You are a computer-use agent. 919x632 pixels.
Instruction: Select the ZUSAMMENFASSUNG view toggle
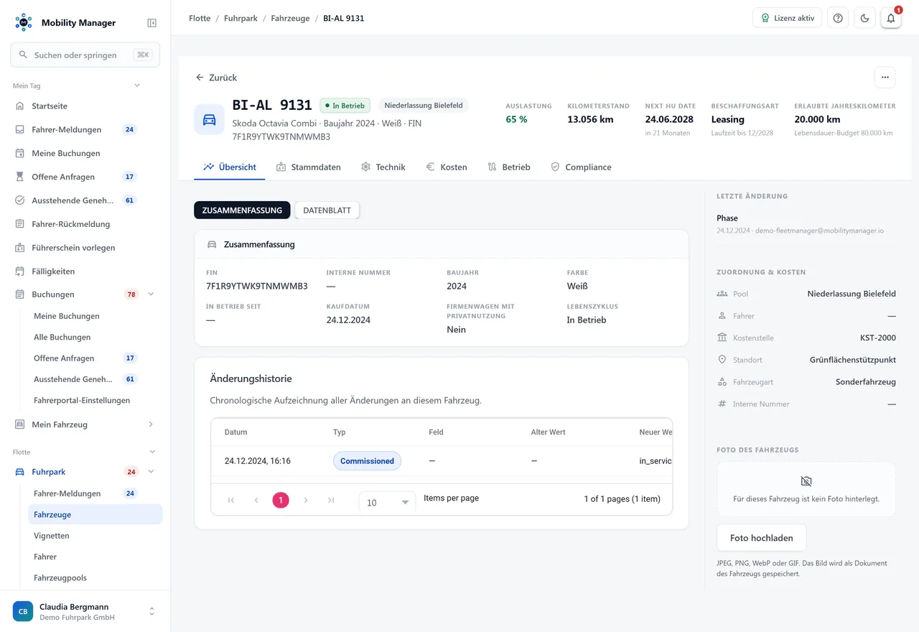[x=242, y=210]
